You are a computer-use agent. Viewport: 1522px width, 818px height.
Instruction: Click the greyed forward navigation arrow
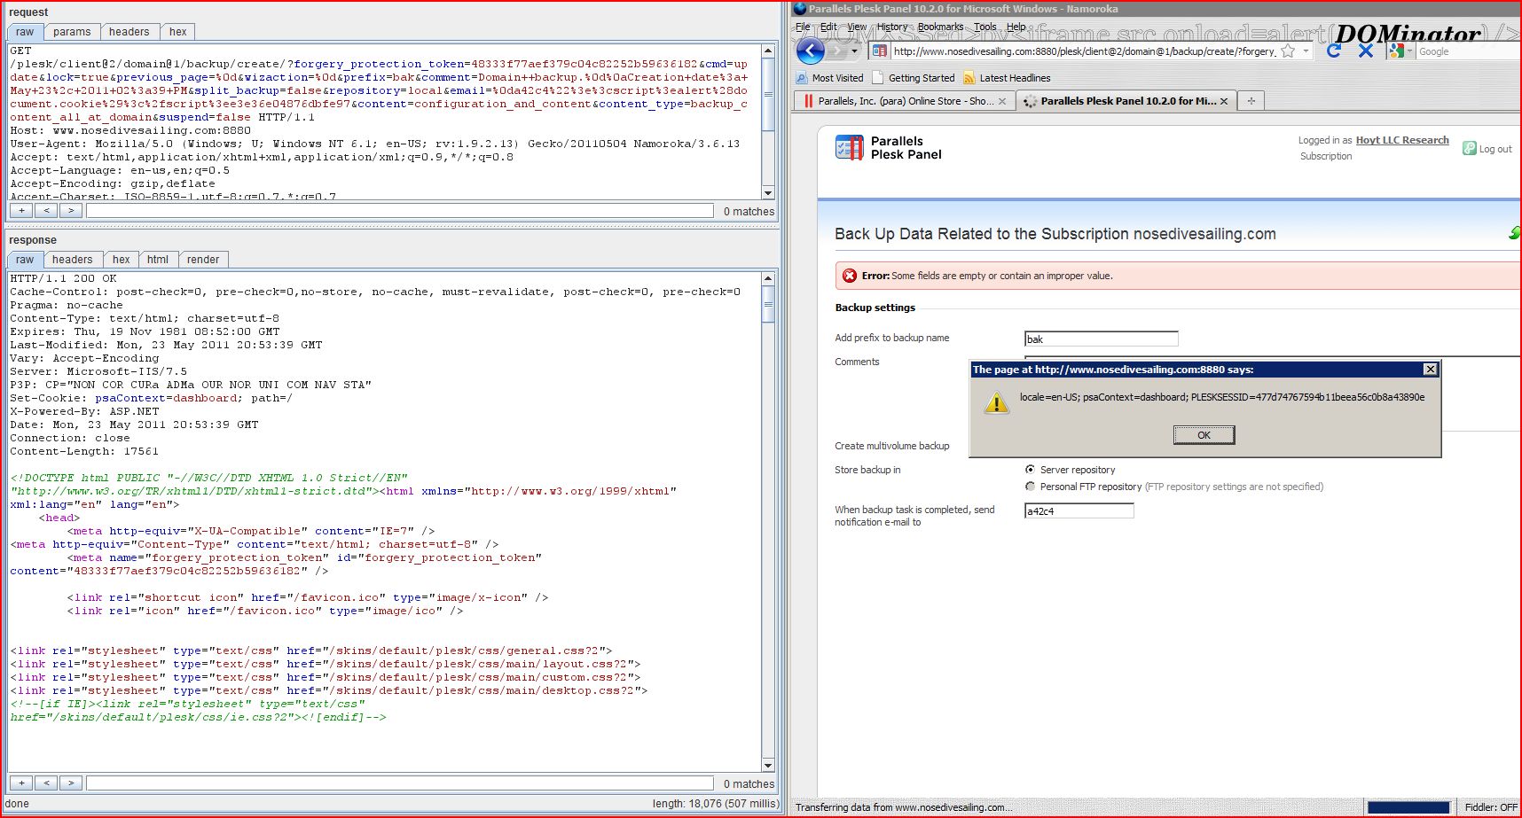pos(836,51)
